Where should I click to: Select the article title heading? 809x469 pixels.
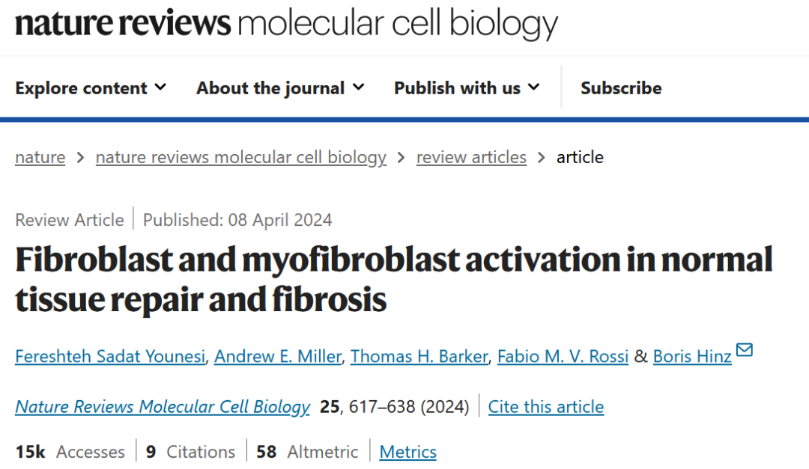pos(394,279)
